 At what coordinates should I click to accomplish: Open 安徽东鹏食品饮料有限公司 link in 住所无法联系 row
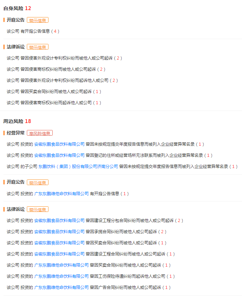[x=59, y=155]
